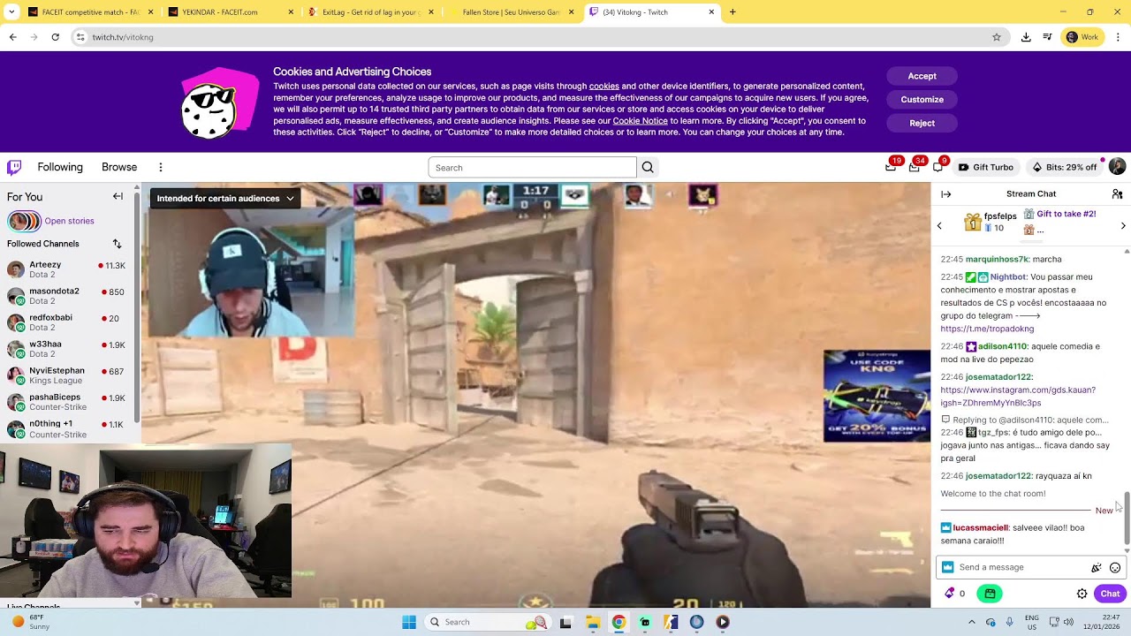Screen dimensions: 1131x636
Task: Open Chrome tab search dropdown
Action: [x=11, y=12]
